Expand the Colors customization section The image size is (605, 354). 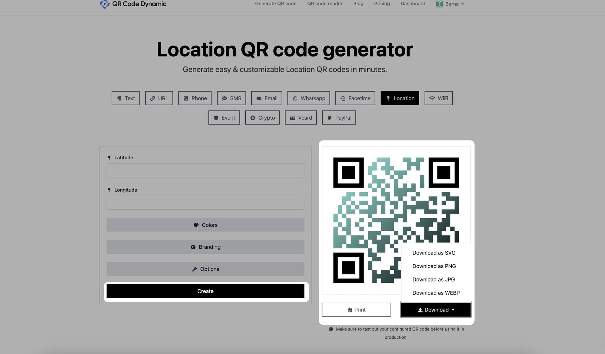205,225
